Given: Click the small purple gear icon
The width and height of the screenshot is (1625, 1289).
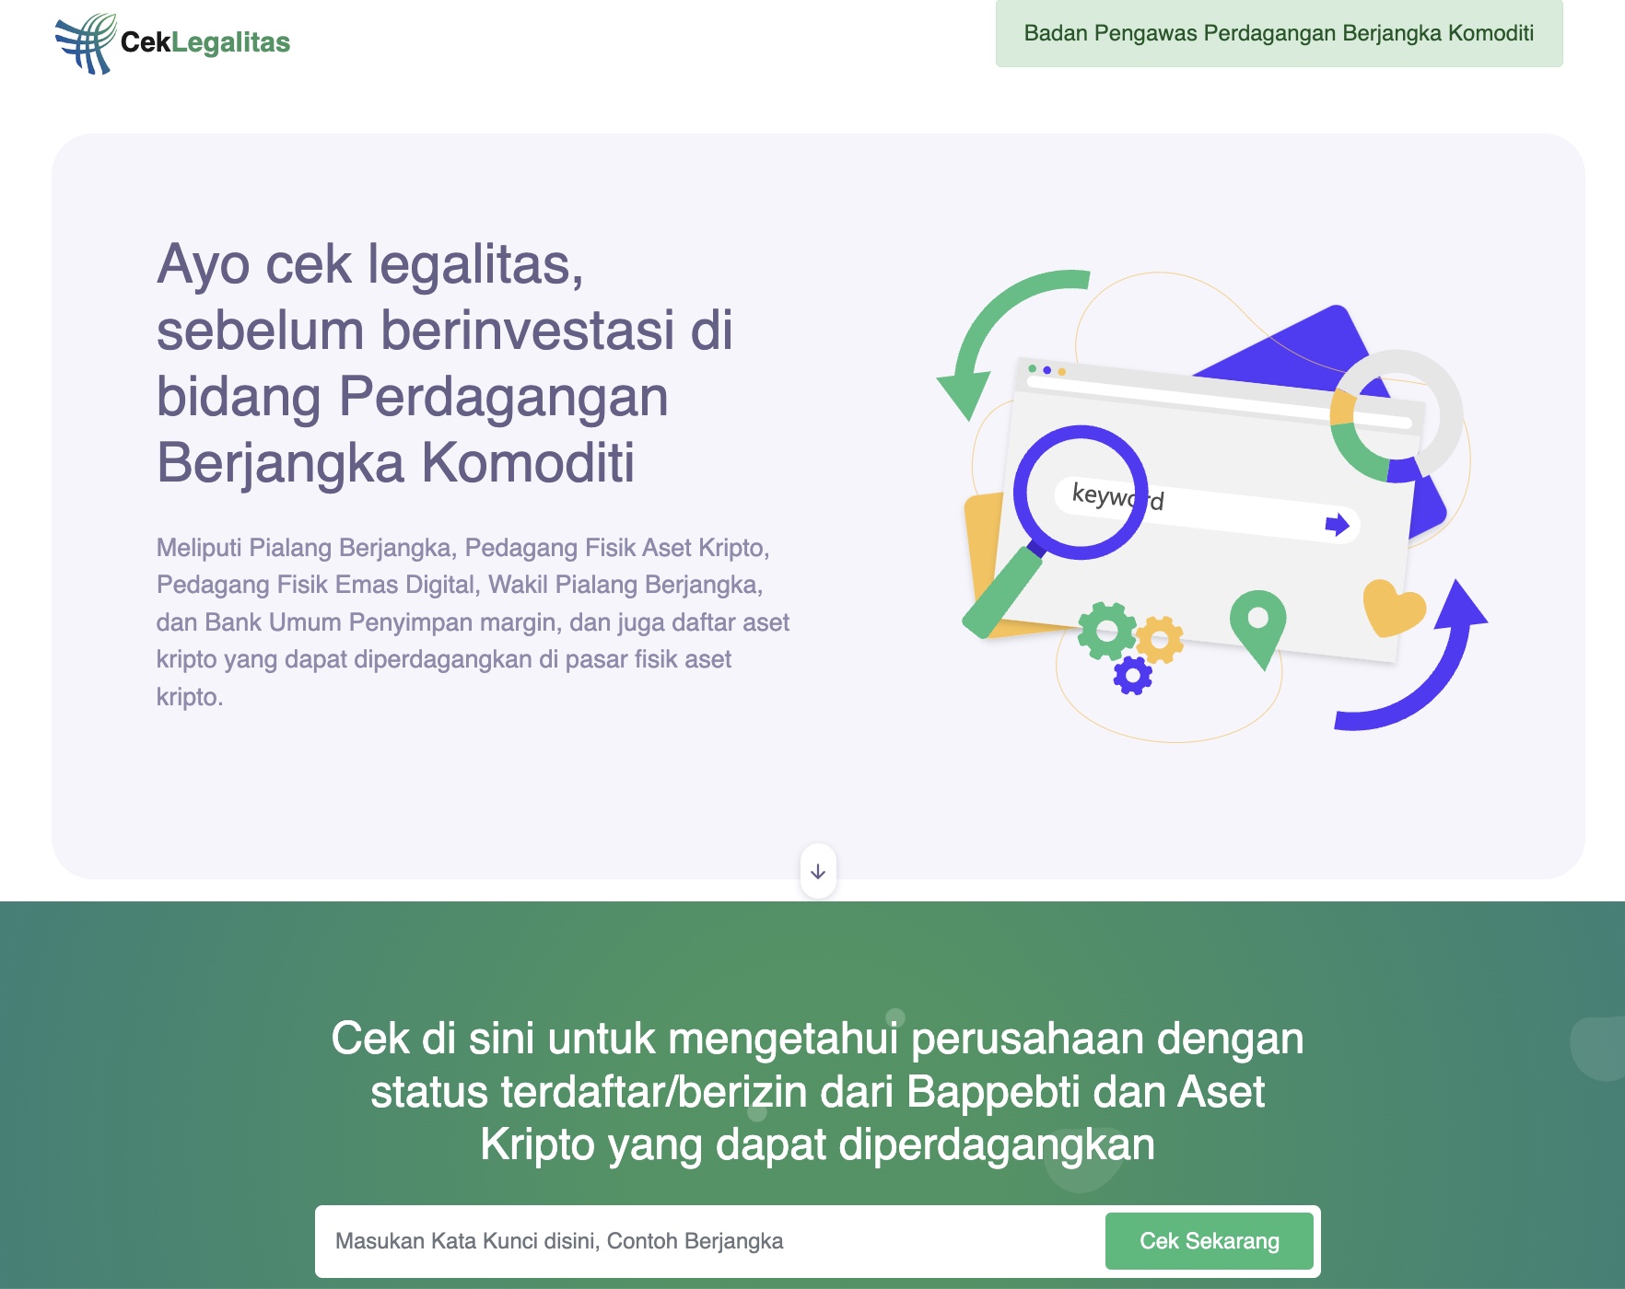Looking at the screenshot, I should [1133, 679].
